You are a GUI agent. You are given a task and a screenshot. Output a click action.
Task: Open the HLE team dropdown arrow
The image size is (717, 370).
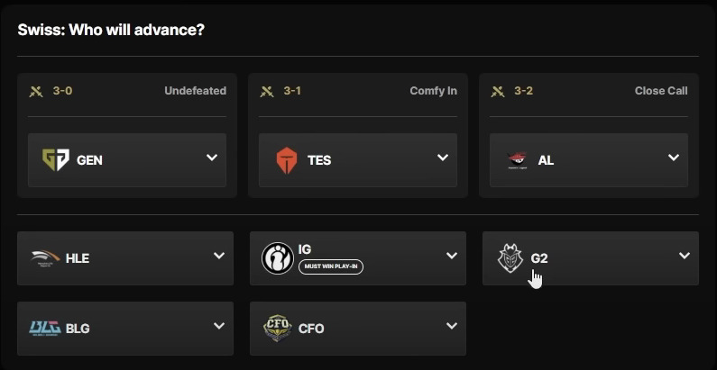[x=219, y=256]
